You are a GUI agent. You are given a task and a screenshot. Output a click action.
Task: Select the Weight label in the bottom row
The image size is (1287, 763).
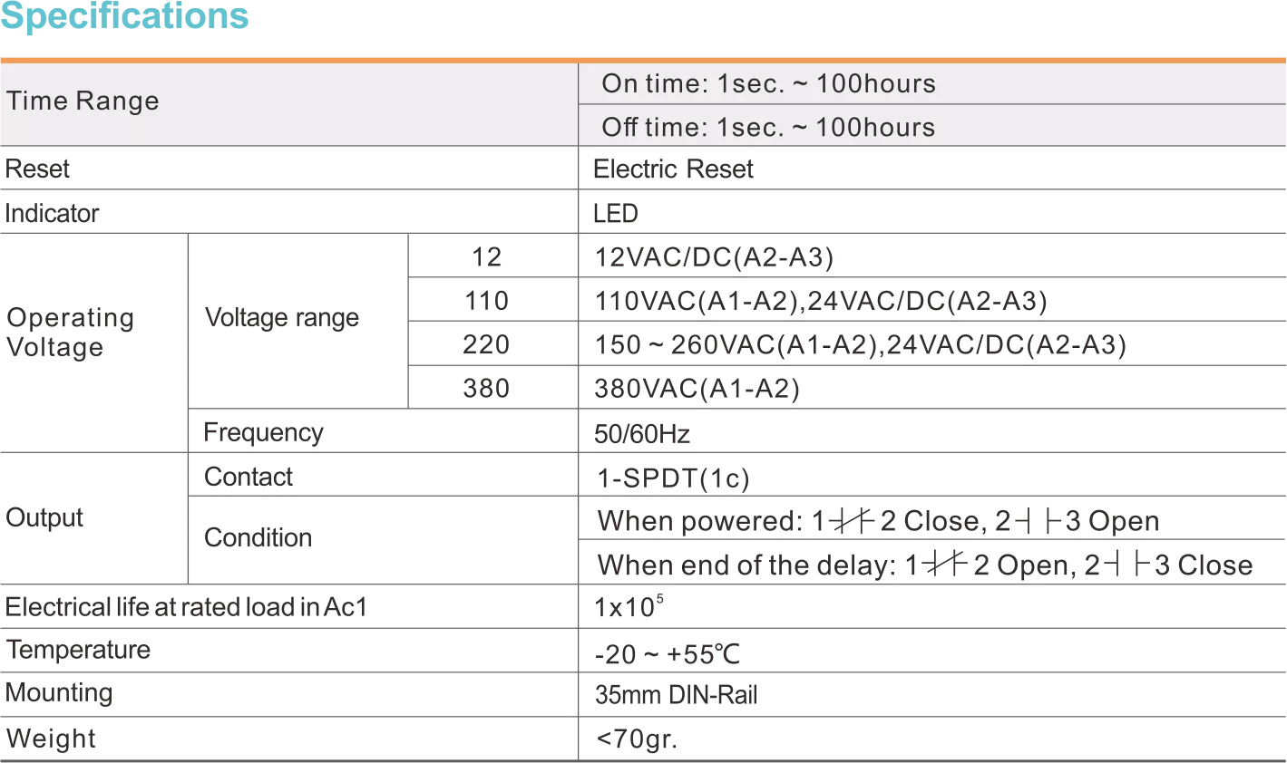(x=51, y=739)
